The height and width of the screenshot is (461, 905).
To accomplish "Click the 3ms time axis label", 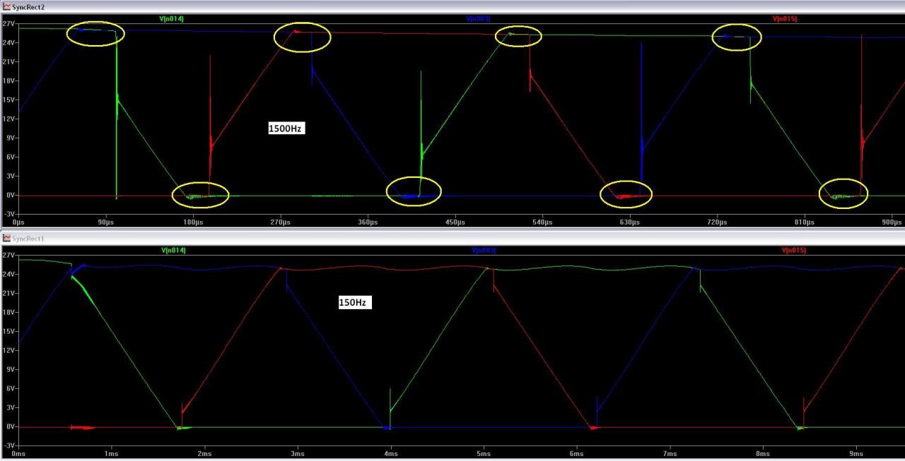I will [x=297, y=454].
